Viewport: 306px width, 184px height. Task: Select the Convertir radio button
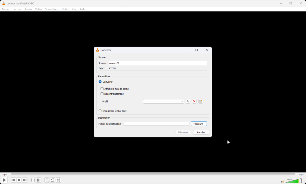click(x=100, y=82)
